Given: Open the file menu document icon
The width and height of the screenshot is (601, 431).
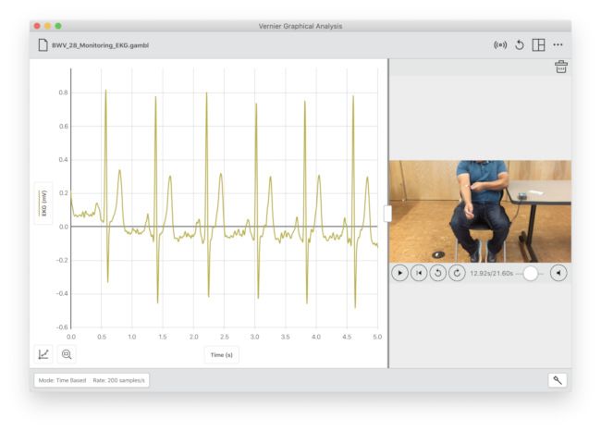Looking at the screenshot, I should [43, 45].
